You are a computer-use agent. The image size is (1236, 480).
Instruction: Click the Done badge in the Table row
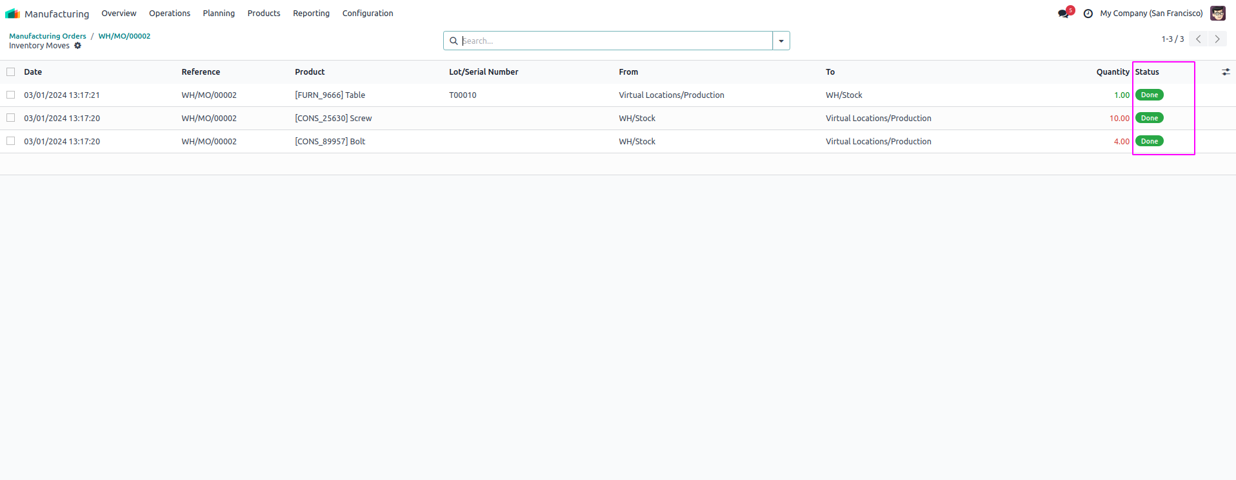click(x=1150, y=95)
